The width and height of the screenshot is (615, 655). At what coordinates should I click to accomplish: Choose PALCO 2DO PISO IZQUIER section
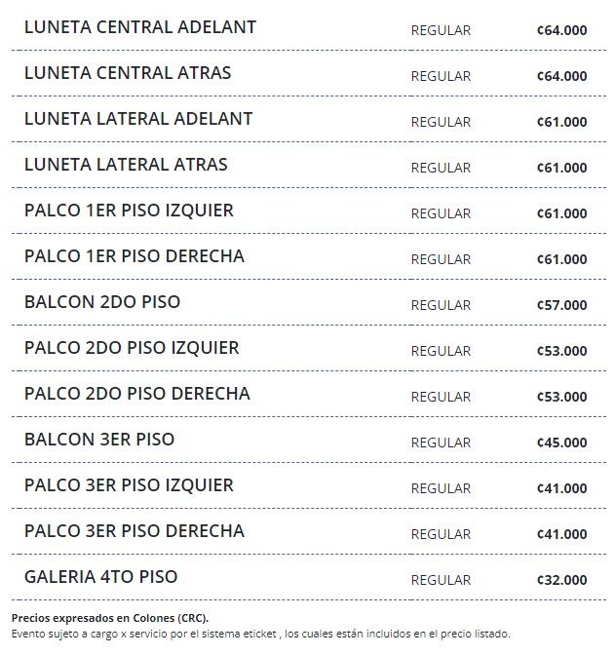132,348
